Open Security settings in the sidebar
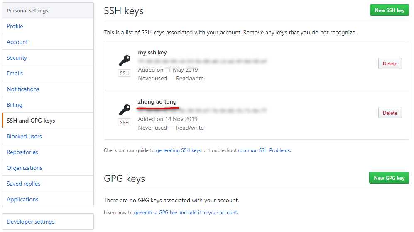Image resolution: width=414 pixels, height=232 pixels. pyautogui.click(x=17, y=58)
